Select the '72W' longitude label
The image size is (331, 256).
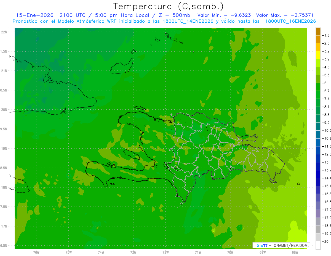165,252
